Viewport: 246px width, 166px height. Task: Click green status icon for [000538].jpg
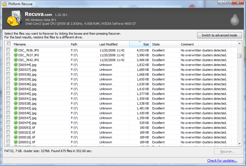(x=15, y=103)
